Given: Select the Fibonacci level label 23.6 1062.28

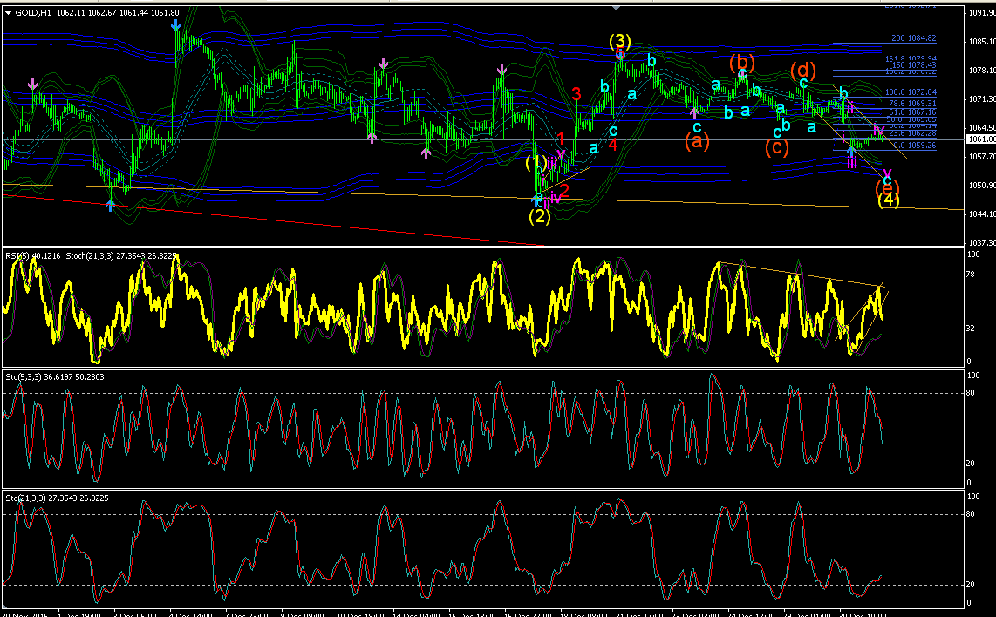Looking at the screenshot, I should point(912,132).
